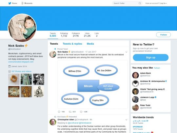Click the reply icon under the pinned tweet

click(59, 112)
